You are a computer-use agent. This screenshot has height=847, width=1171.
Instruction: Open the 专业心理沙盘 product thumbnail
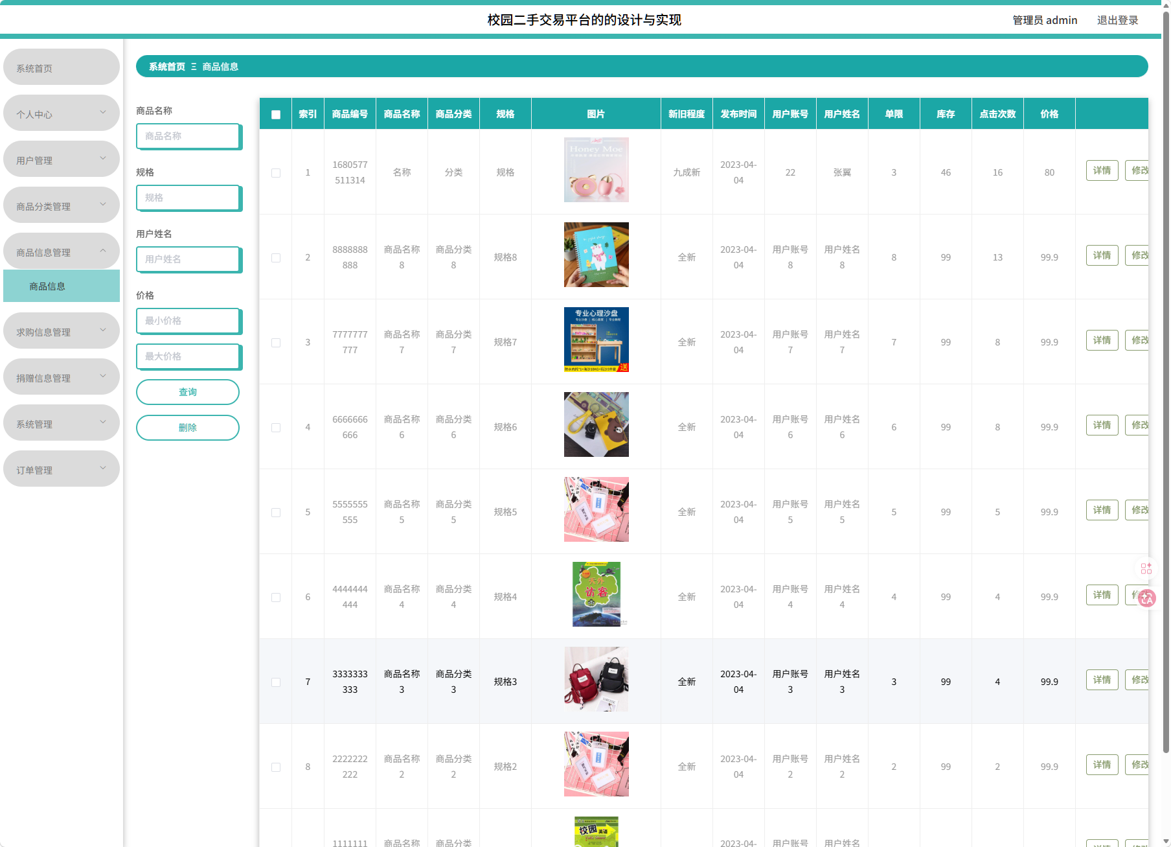[597, 340]
